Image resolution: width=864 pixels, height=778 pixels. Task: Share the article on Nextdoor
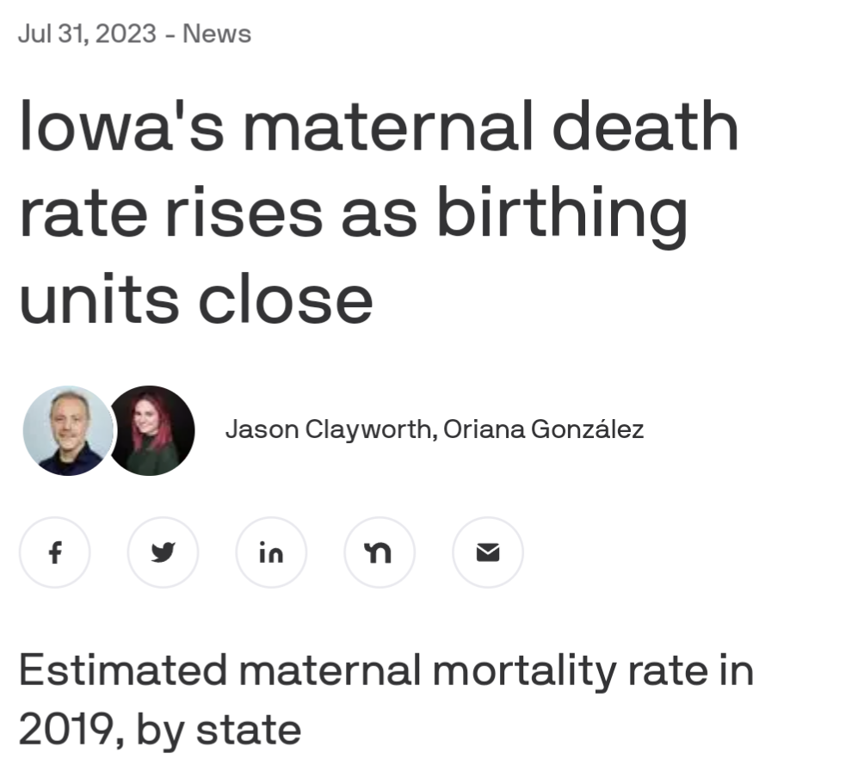(x=380, y=553)
